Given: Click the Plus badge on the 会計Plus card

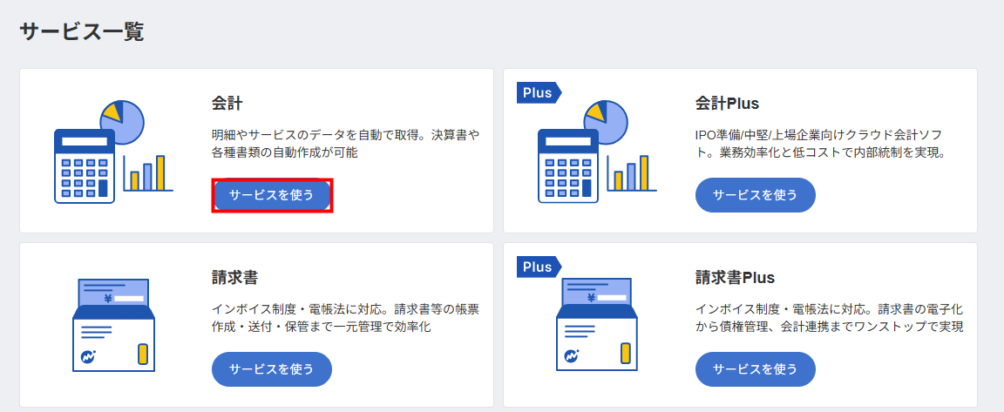Looking at the screenshot, I should (x=538, y=93).
